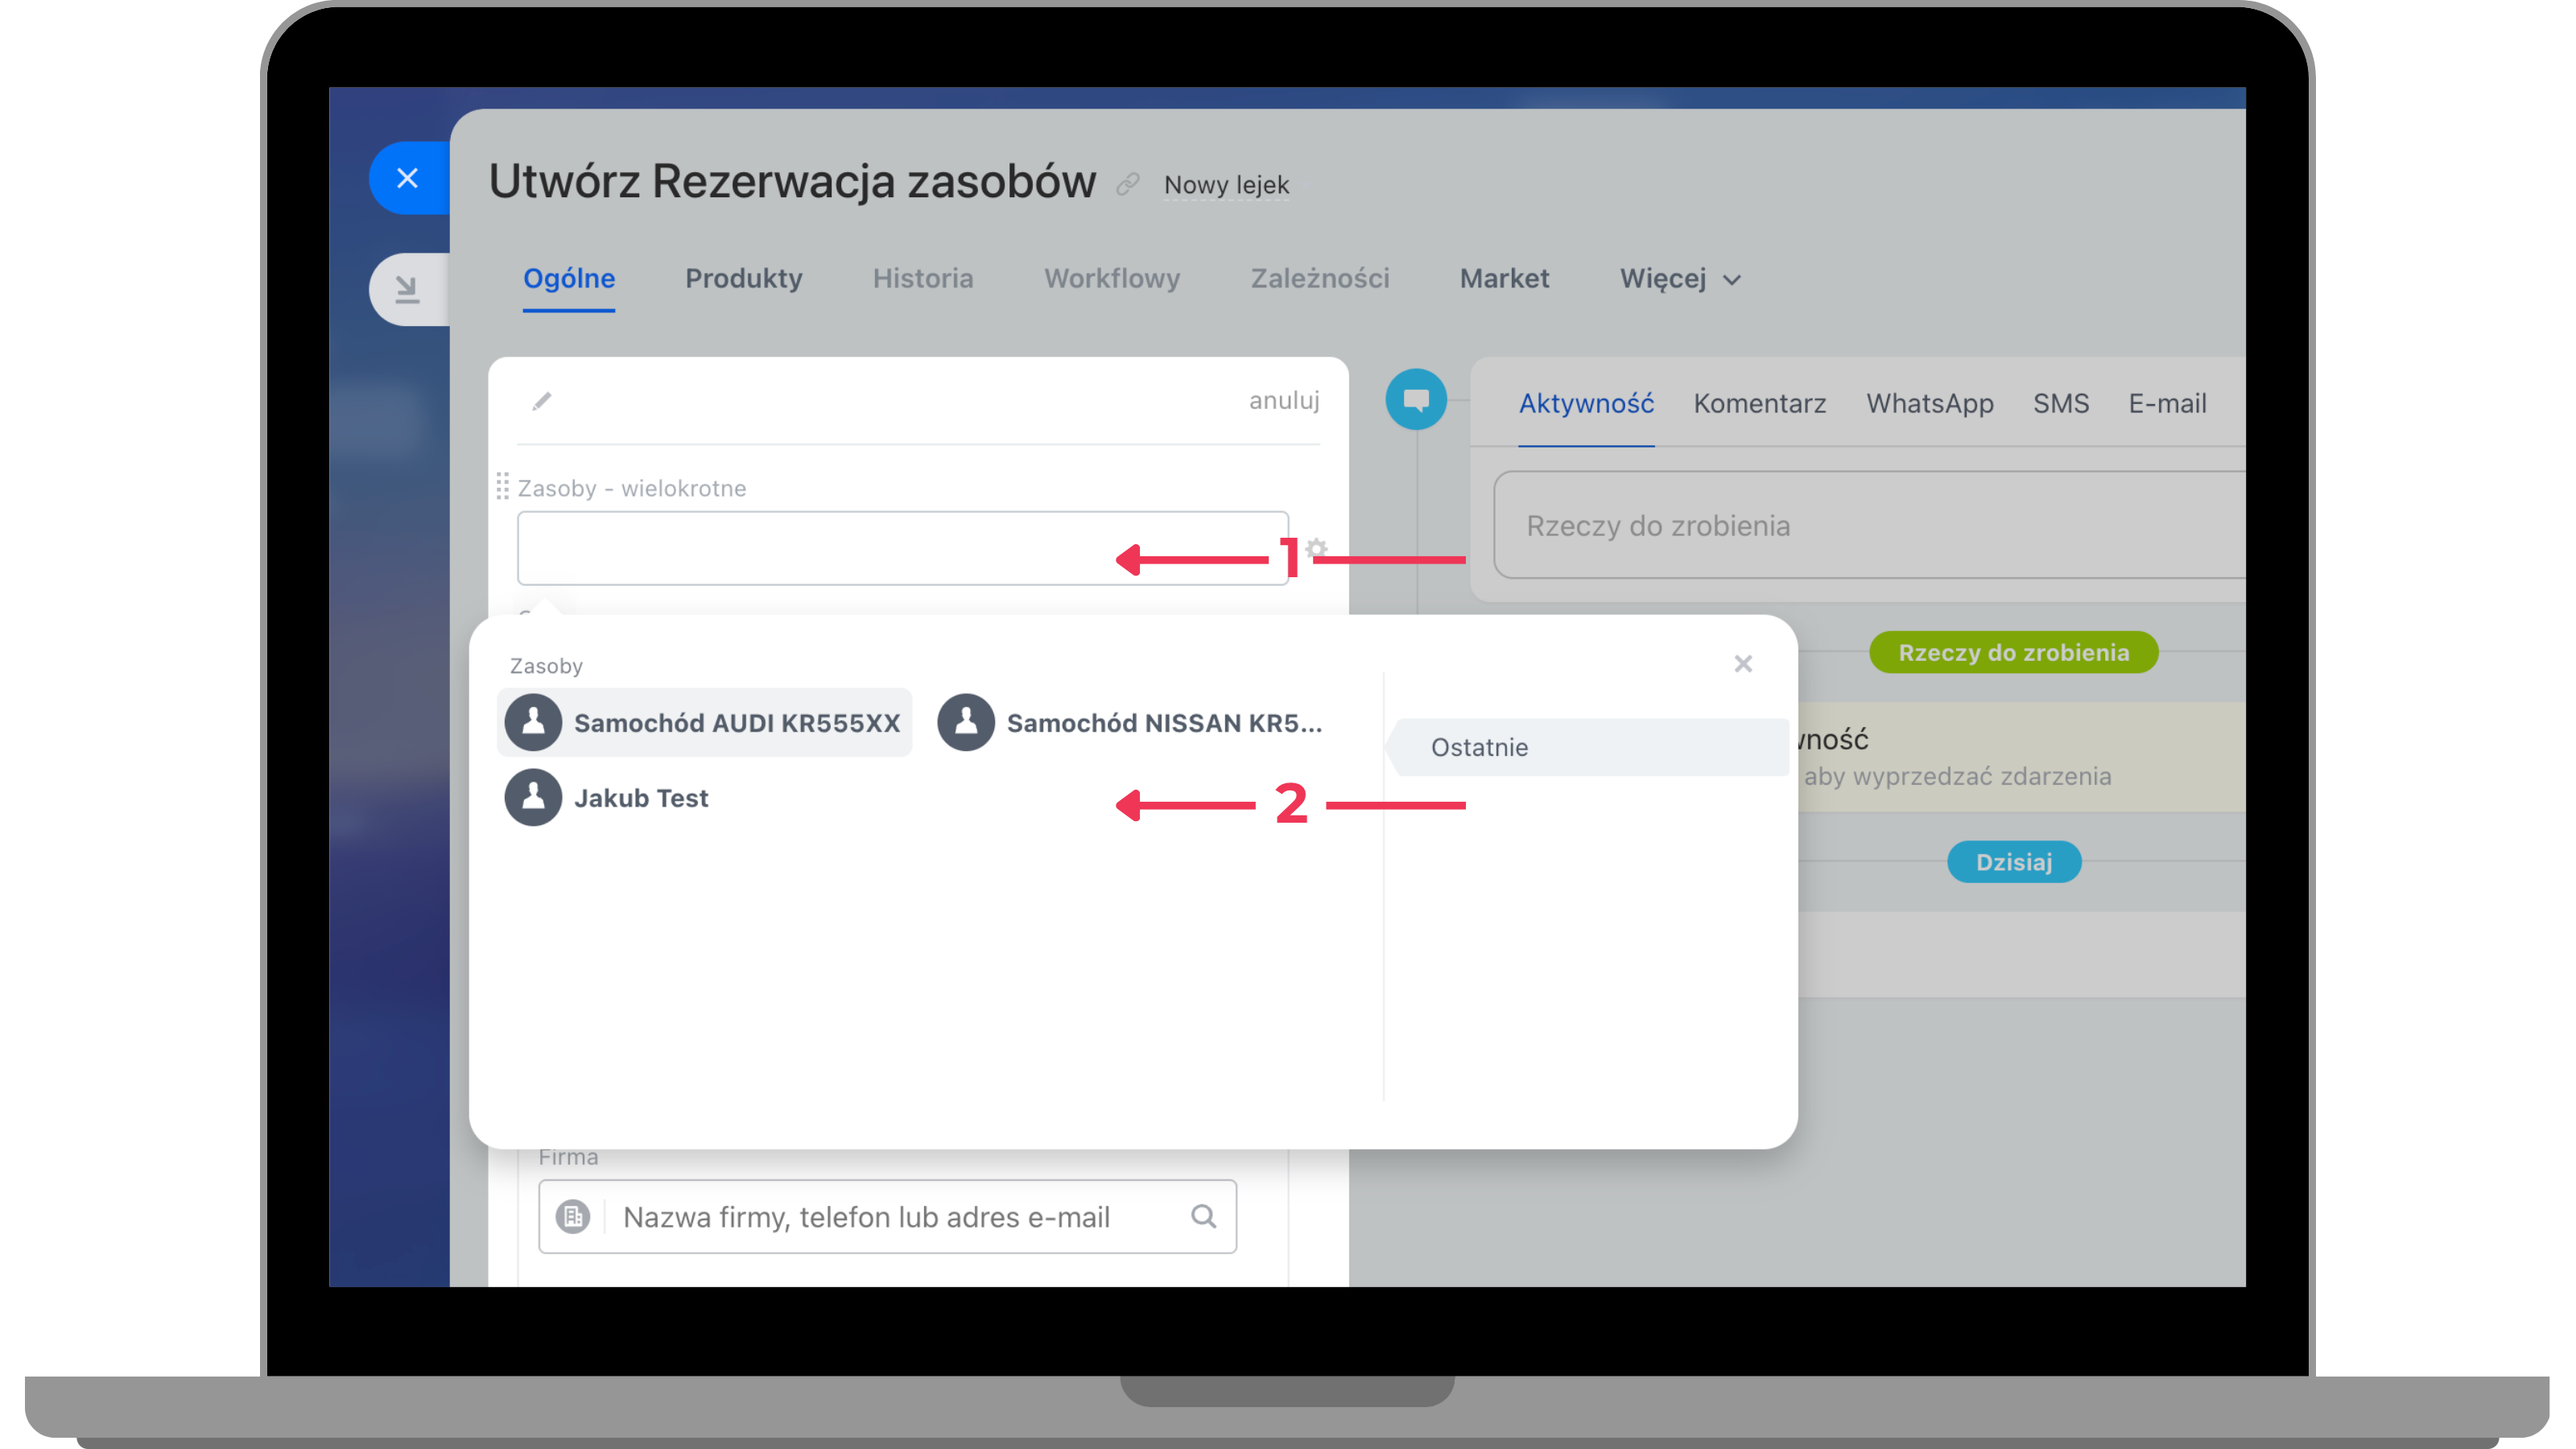Select the SMS timeline tab
This screenshot has height=1449, width=2576.
(2061, 404)
